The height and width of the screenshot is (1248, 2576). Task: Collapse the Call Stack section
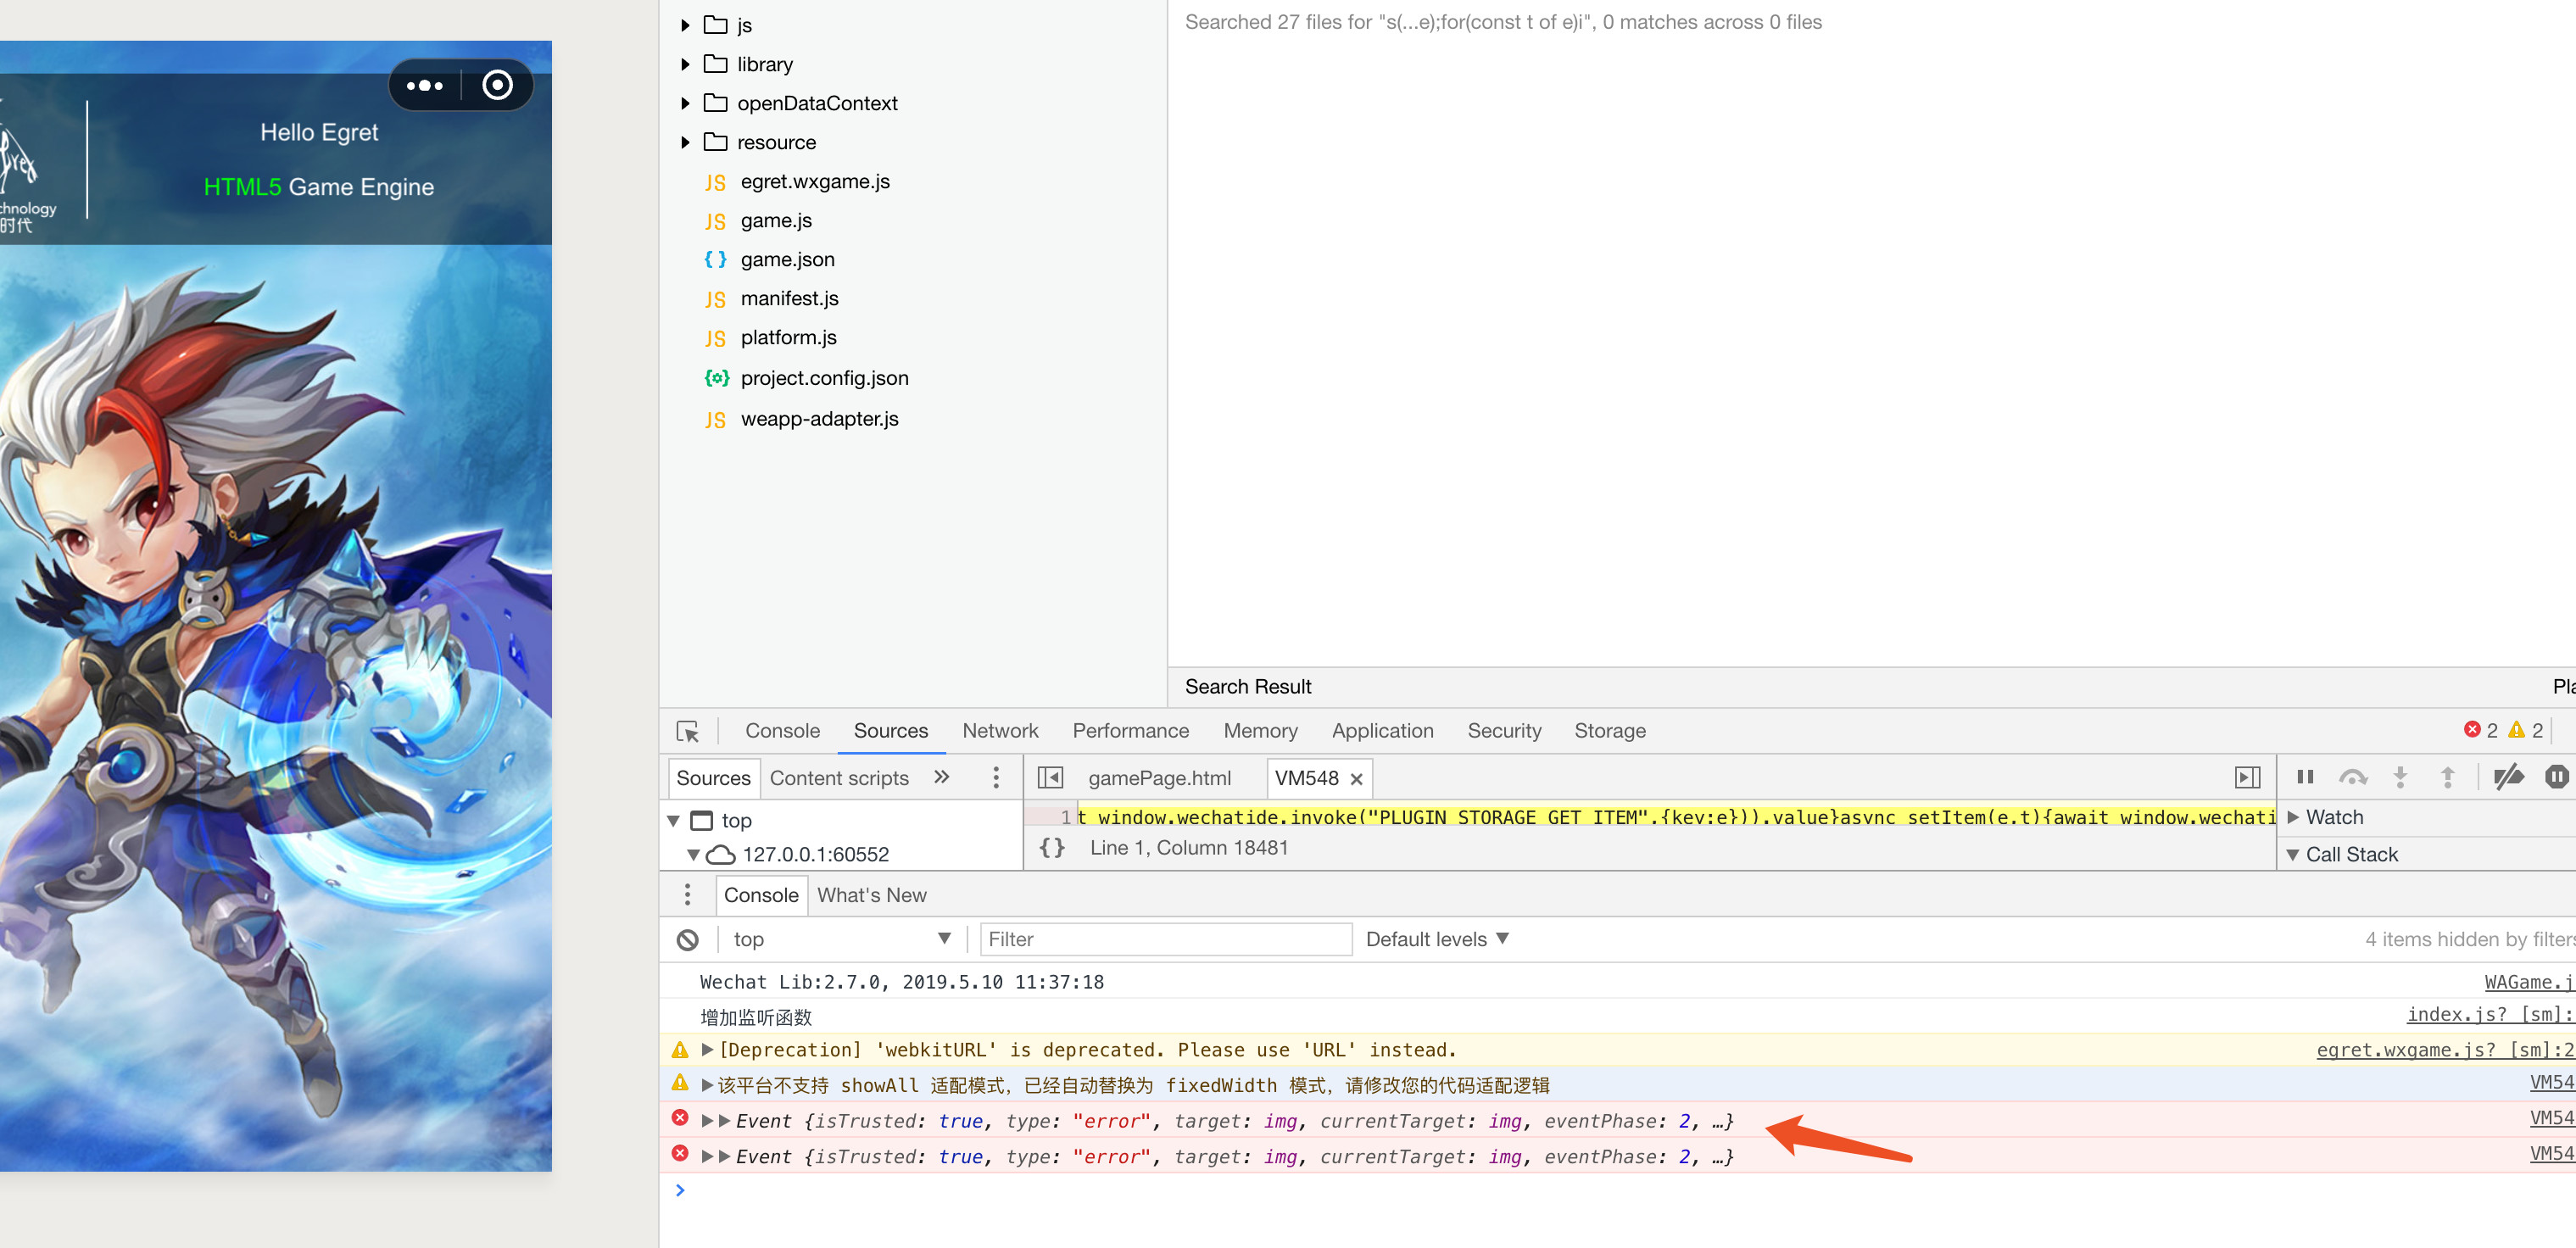click(x=2293, y=855)
